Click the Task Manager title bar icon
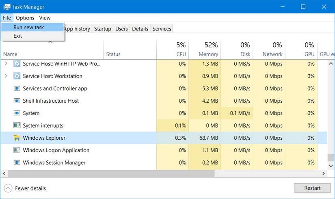This screenshot has width=335, height=199. 7,7
